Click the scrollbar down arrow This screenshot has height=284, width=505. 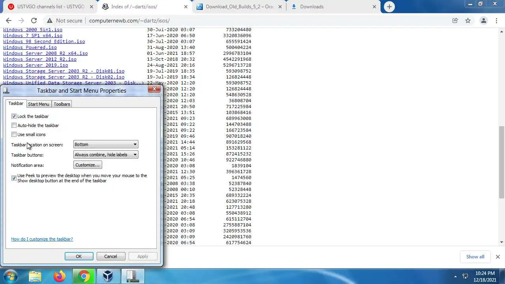[x=502, y=242]
